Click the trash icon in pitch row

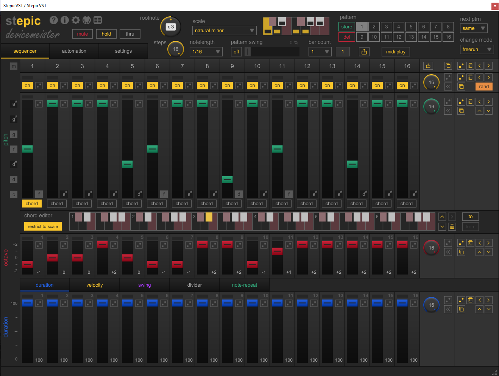point(470,101)
